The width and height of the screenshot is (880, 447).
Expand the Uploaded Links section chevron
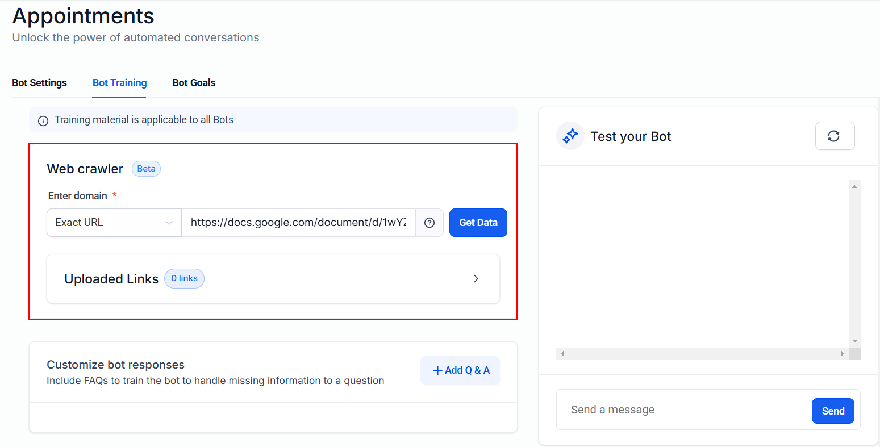click(x=476, y=279)
